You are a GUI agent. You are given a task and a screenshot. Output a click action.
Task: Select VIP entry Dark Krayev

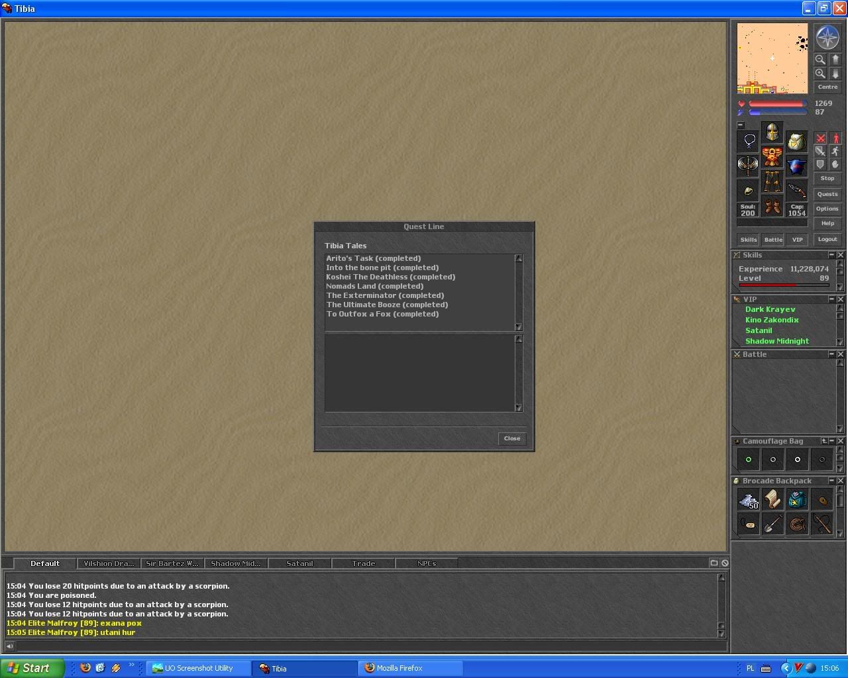point(770,309)
